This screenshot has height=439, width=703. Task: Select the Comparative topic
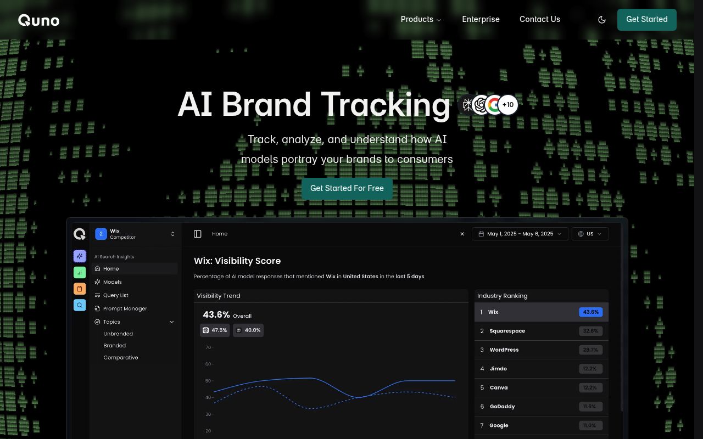121,358
